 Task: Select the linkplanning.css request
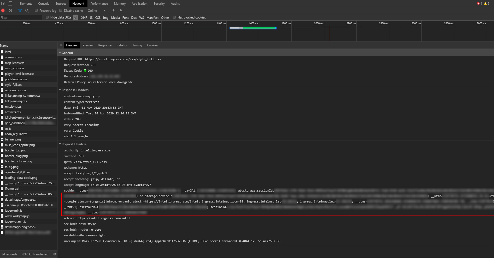[28, 101]
